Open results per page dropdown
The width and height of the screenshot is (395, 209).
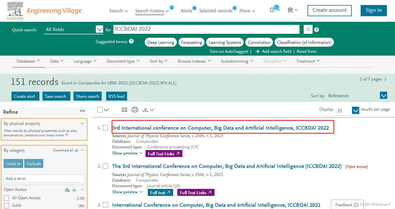coord(356,110)
